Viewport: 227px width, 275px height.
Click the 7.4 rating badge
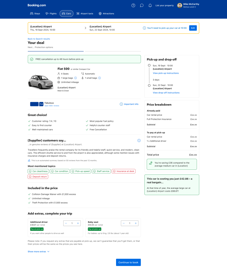pos(41,104)
